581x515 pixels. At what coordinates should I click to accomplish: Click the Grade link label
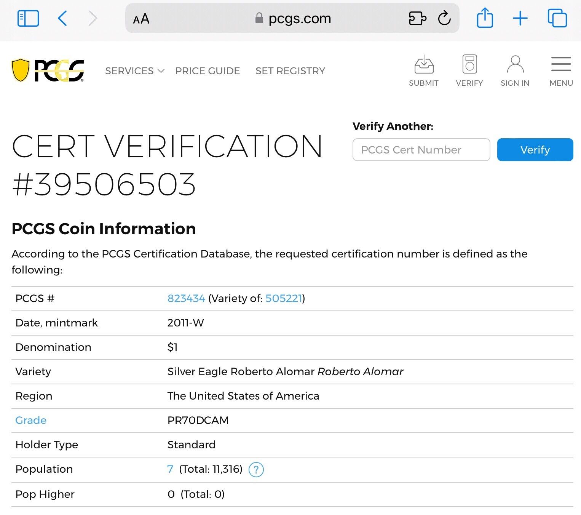click(x=31, y=420)
